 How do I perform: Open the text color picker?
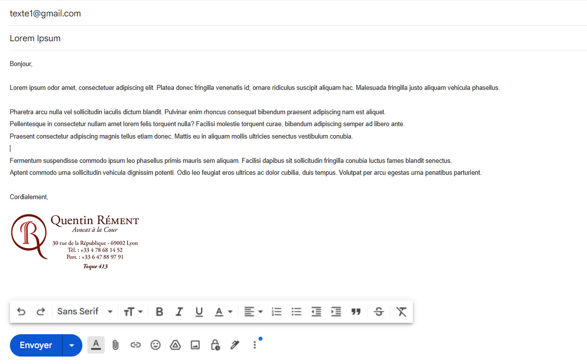(223, 312)
